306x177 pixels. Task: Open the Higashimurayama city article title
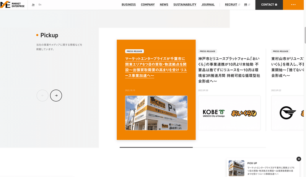click(288, 67)
